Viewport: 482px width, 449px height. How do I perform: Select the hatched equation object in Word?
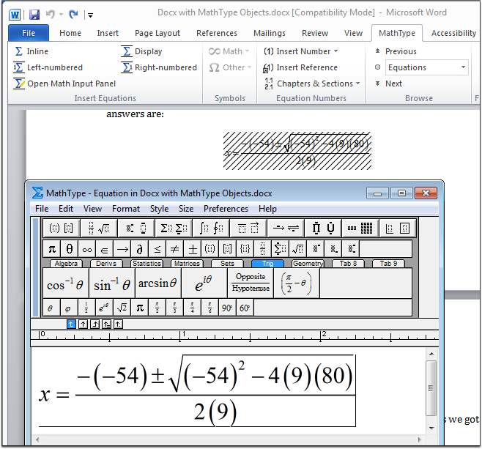pos(297,151)
